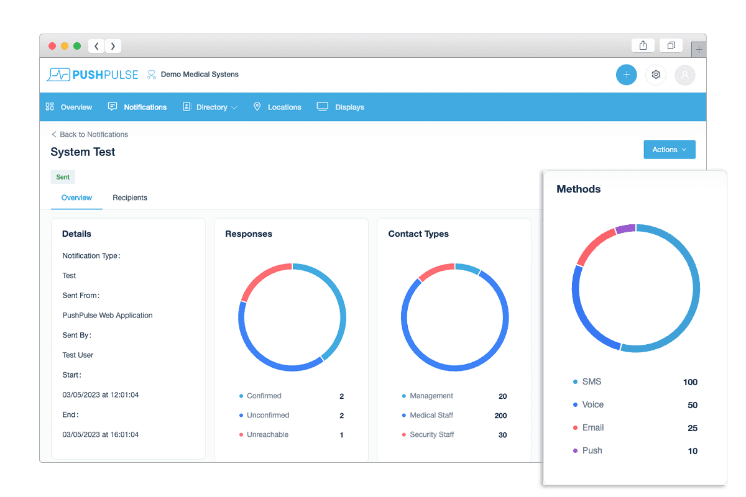Viewport: 746px width, 497px height.
Task: Click the Contact Types card heading
Action: tap(418, 234)
